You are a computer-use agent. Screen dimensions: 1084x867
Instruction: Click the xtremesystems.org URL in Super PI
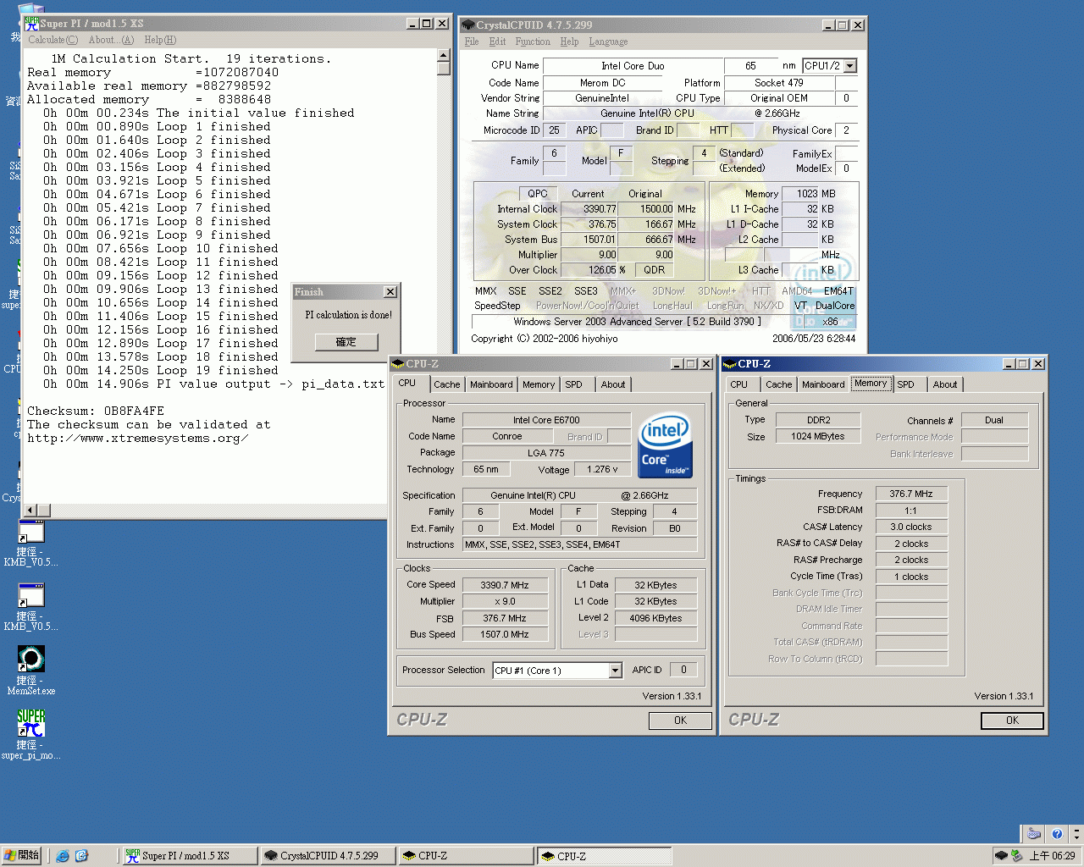pyautogui.click(x=140, y=439)
